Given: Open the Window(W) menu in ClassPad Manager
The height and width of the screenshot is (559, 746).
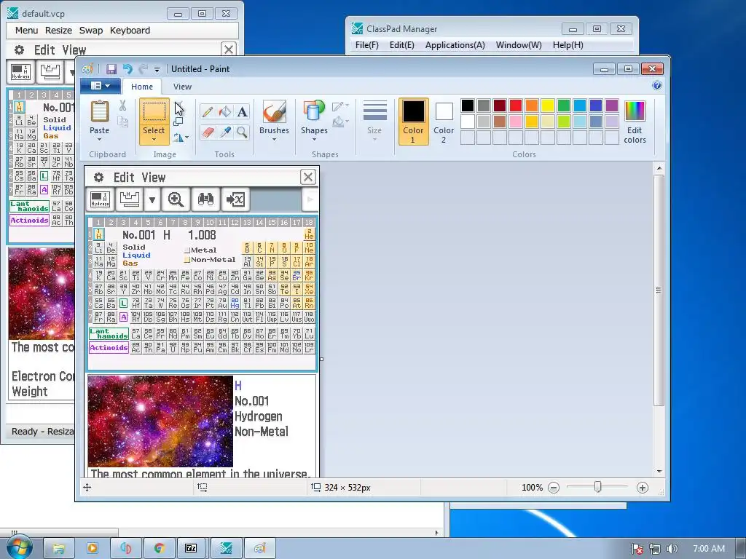Looking at the screenshot, I should (519, 45).
